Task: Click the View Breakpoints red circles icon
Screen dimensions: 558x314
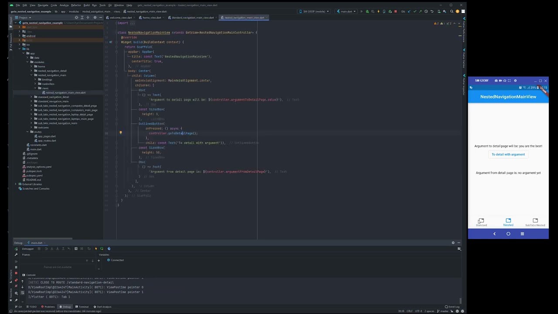Action: pyautogui.click(x=16, y=280)
